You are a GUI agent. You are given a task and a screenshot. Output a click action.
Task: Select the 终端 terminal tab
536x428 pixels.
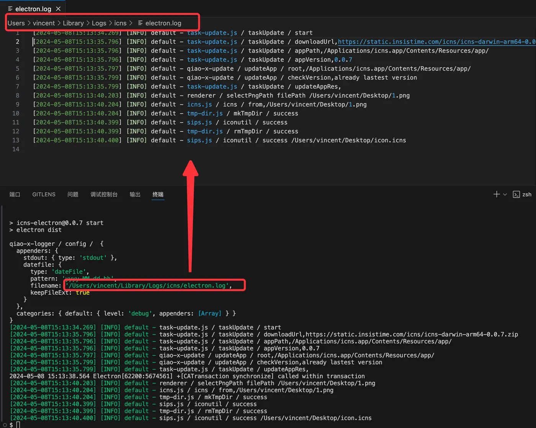(x=158, y=194)
